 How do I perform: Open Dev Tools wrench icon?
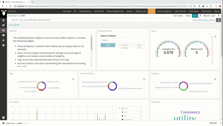(x=3, y=40)
